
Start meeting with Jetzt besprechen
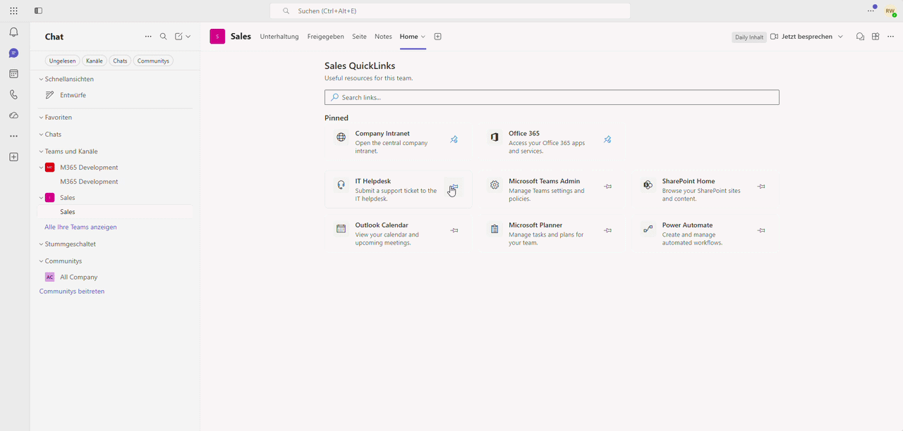pyautogui.click(x=801, y=37)
